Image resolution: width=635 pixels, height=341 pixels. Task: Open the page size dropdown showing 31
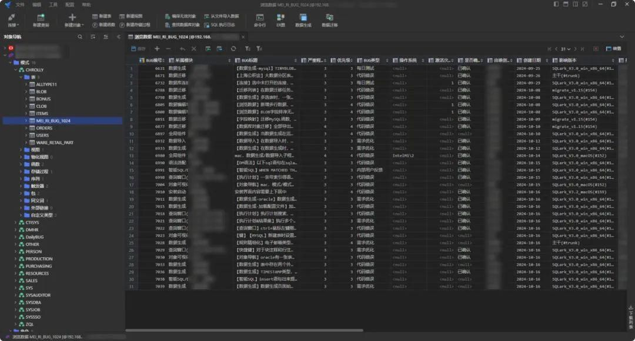(566, 49)
